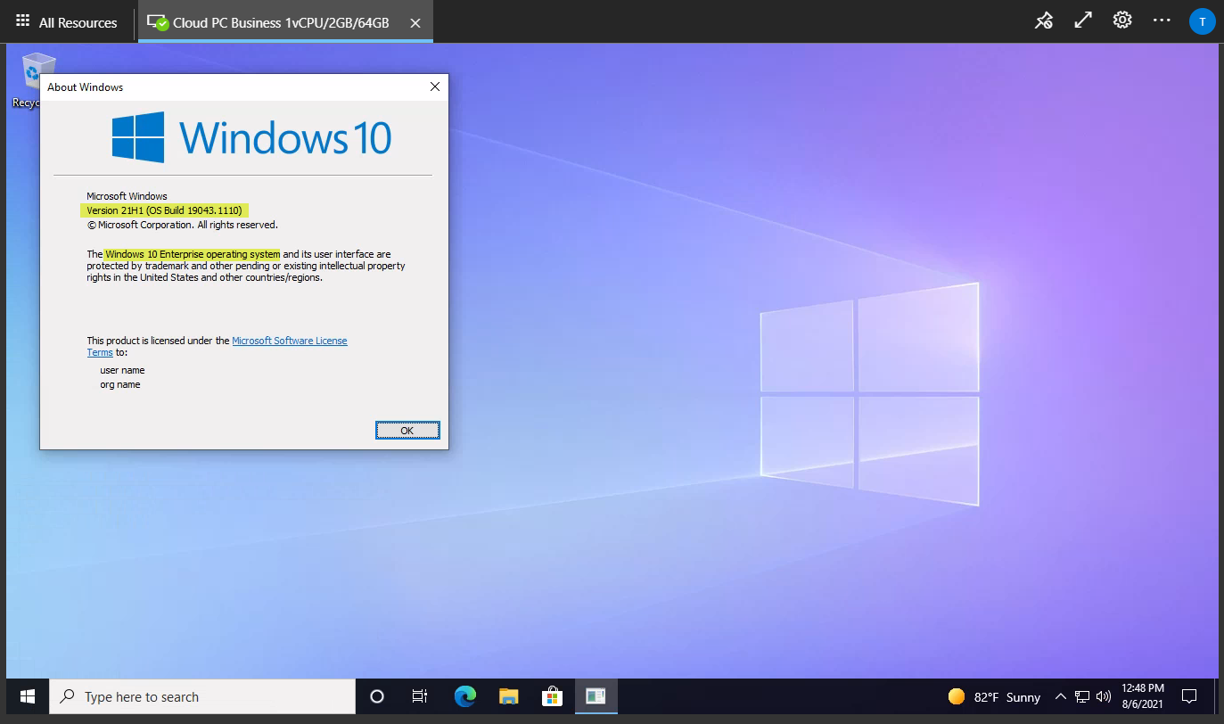
Task: Open the more options ellipsis menu
Action: [1162, 21]
